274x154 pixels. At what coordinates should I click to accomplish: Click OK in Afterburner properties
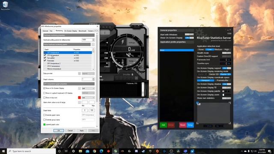point(59,130)
